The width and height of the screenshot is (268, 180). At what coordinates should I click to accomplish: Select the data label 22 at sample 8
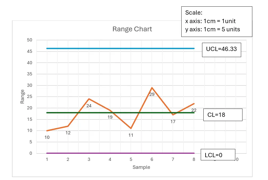tap(194, 110)
